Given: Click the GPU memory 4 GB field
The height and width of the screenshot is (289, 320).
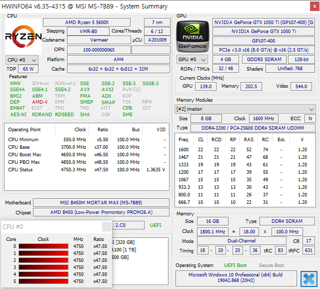Looking at the screenshot, I should click(225, 60).
